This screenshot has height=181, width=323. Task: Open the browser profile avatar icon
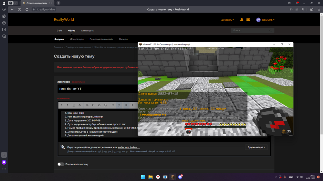pos(4,3)
